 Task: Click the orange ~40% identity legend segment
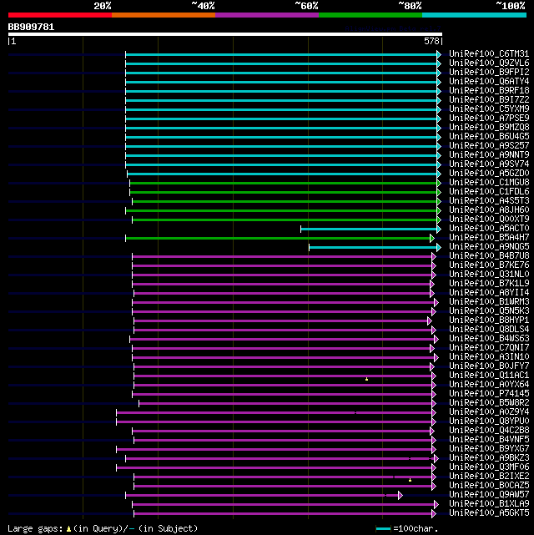164,15
